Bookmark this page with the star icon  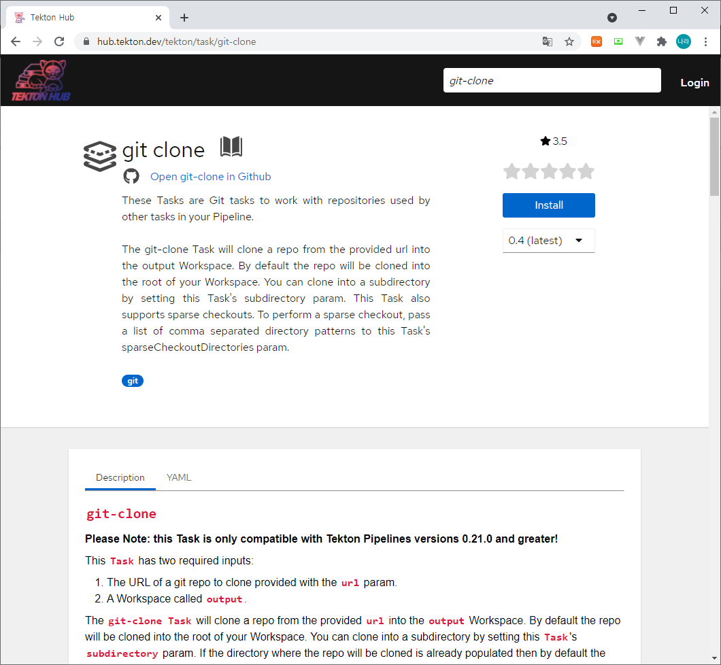pyautogui.click(x=569, y=41)
